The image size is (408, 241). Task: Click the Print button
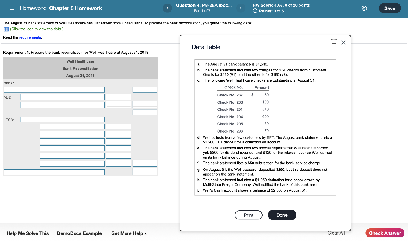coord(248,215)
